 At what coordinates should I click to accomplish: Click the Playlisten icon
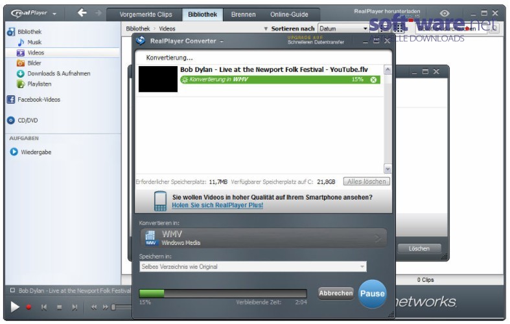pos(21,84)
